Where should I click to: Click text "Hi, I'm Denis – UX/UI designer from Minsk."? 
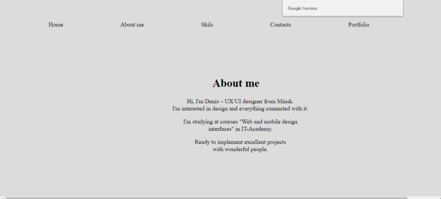(x=240, y=101)
